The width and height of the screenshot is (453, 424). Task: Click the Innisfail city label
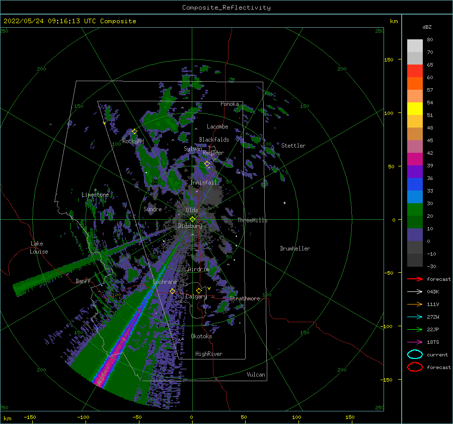tap(204, 183)
